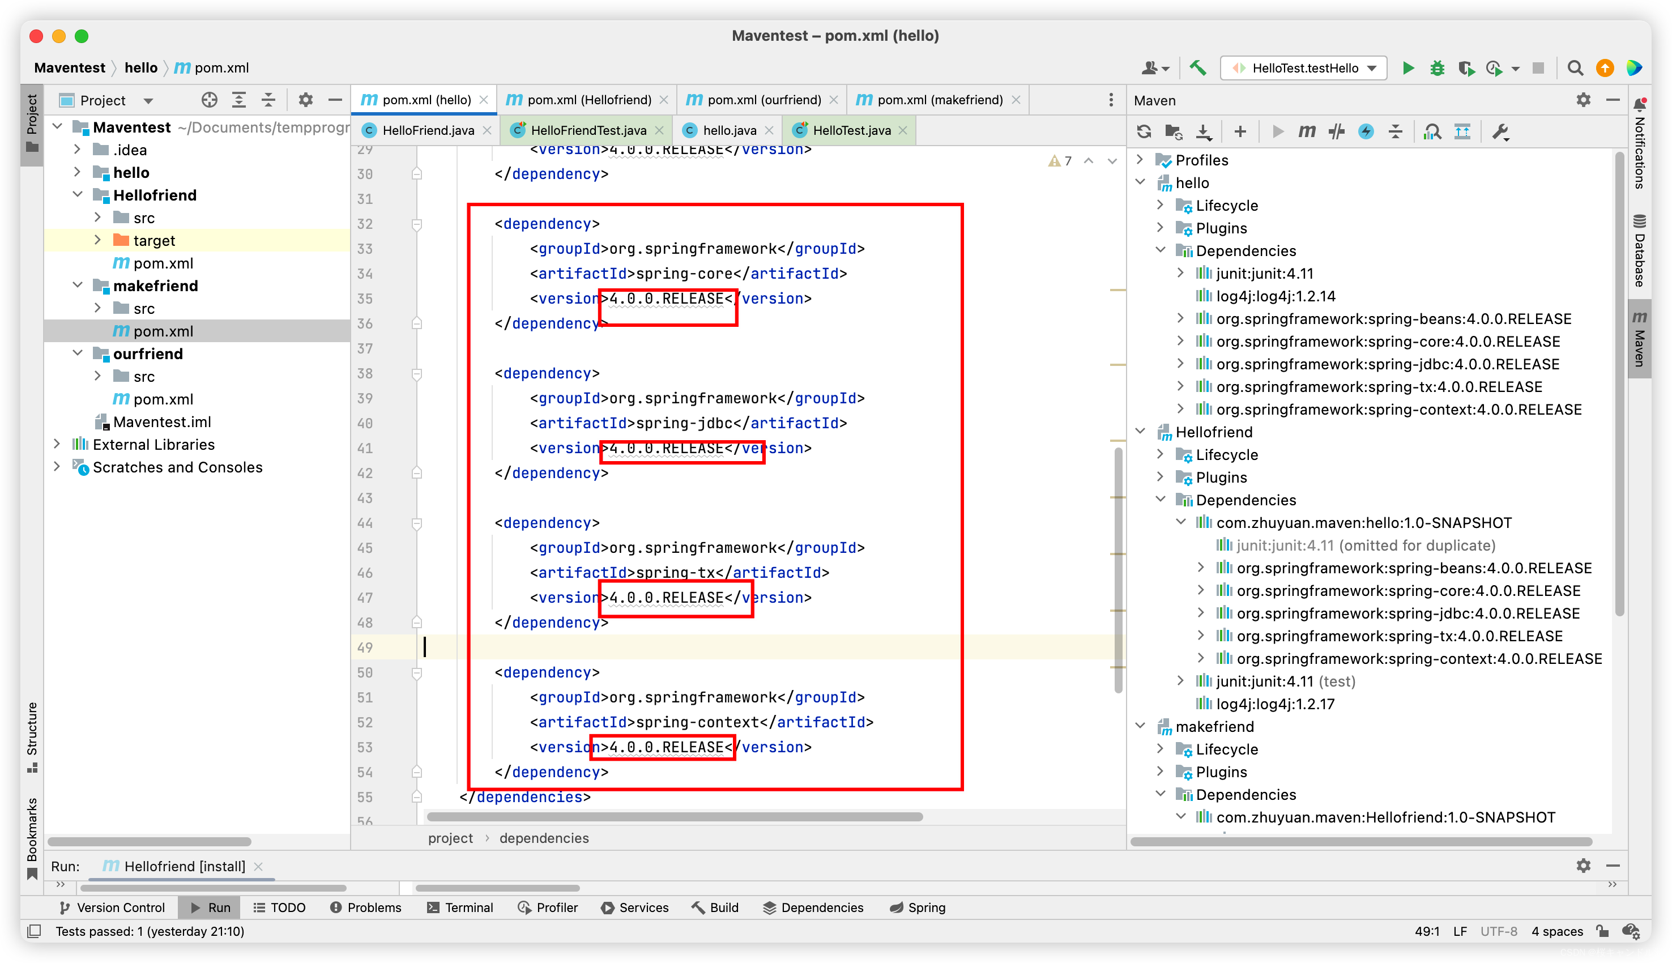Open the editor tabs more-options menu
1672x963 pixels.
[x=1111, y=100]
